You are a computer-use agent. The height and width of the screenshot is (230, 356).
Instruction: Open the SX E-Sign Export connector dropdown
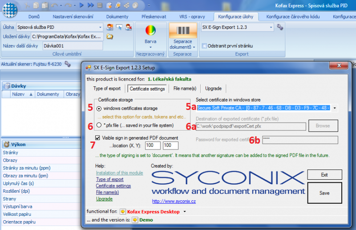pyautogui.click(x=271, y=27)
